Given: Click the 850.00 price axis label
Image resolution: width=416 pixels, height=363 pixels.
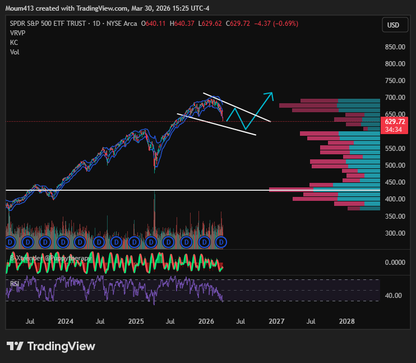Looking at the screenshot, I should coord(395,47).
